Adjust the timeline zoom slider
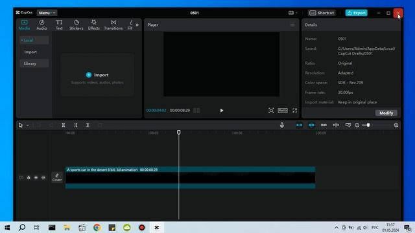The image size is (415, 233). pyautogui.click(x=368, y=125)
